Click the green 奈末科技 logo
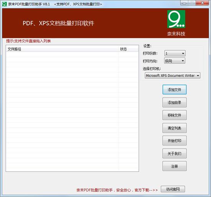Screen dimensions: 211x197 (176, 19)
